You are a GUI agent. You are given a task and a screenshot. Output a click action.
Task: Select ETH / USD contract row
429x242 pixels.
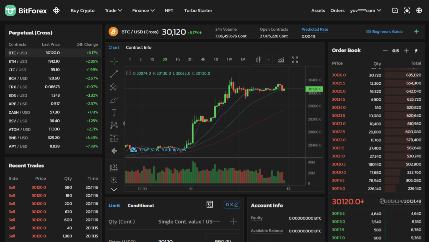pyautogui.click(x=53, y=61)
